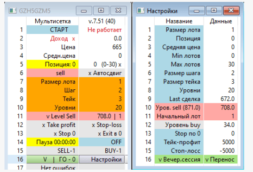Select Начальный лот value 1
The image size is (253, 172).
click(221, 116)
